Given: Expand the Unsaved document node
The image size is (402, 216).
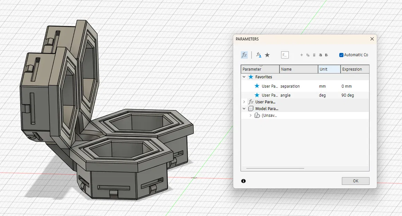Looking at the screenshot, I should coord(250,115).
